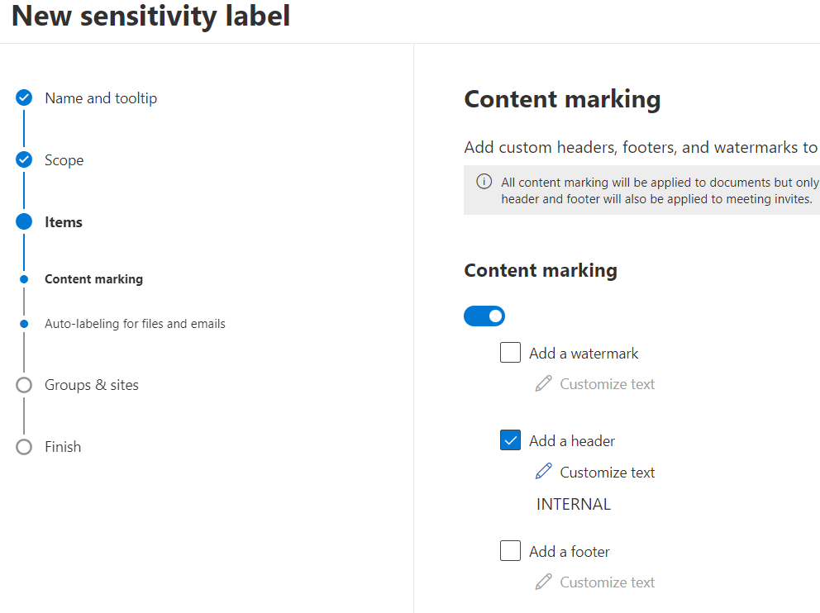Screen dimensions: 820x613
Task: Click the Scope step checkmark icon
Action: tap(24, 160)
